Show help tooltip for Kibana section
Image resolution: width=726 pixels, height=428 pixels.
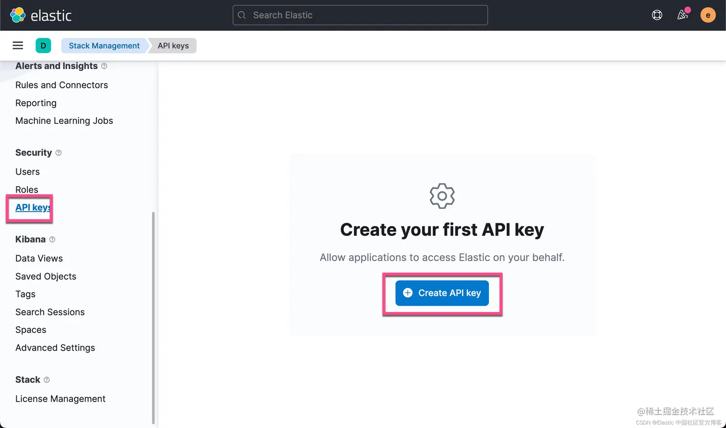52,239
